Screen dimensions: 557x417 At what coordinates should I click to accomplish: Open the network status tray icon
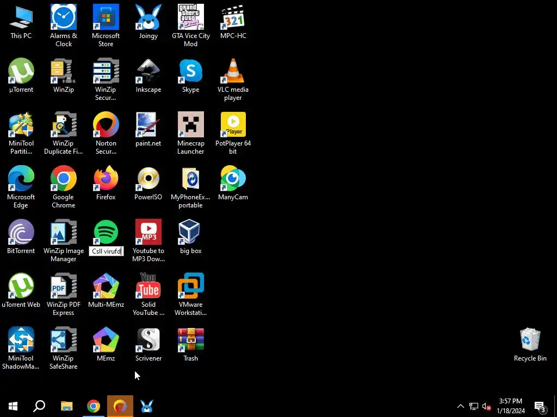[x=474, y=406]
